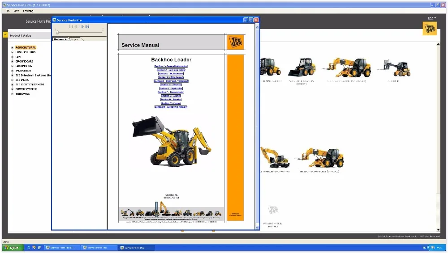Viewport: 448px width, 253px height.
Task: Select GROUNDHOG in product catalog
Action: pos(24,66)
